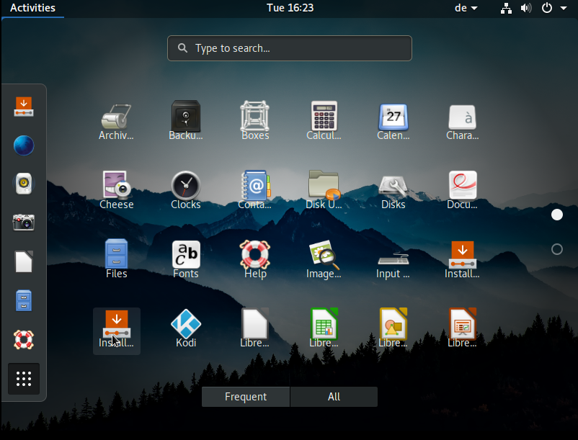Open the system power menu dropdown

pos(552,8)
